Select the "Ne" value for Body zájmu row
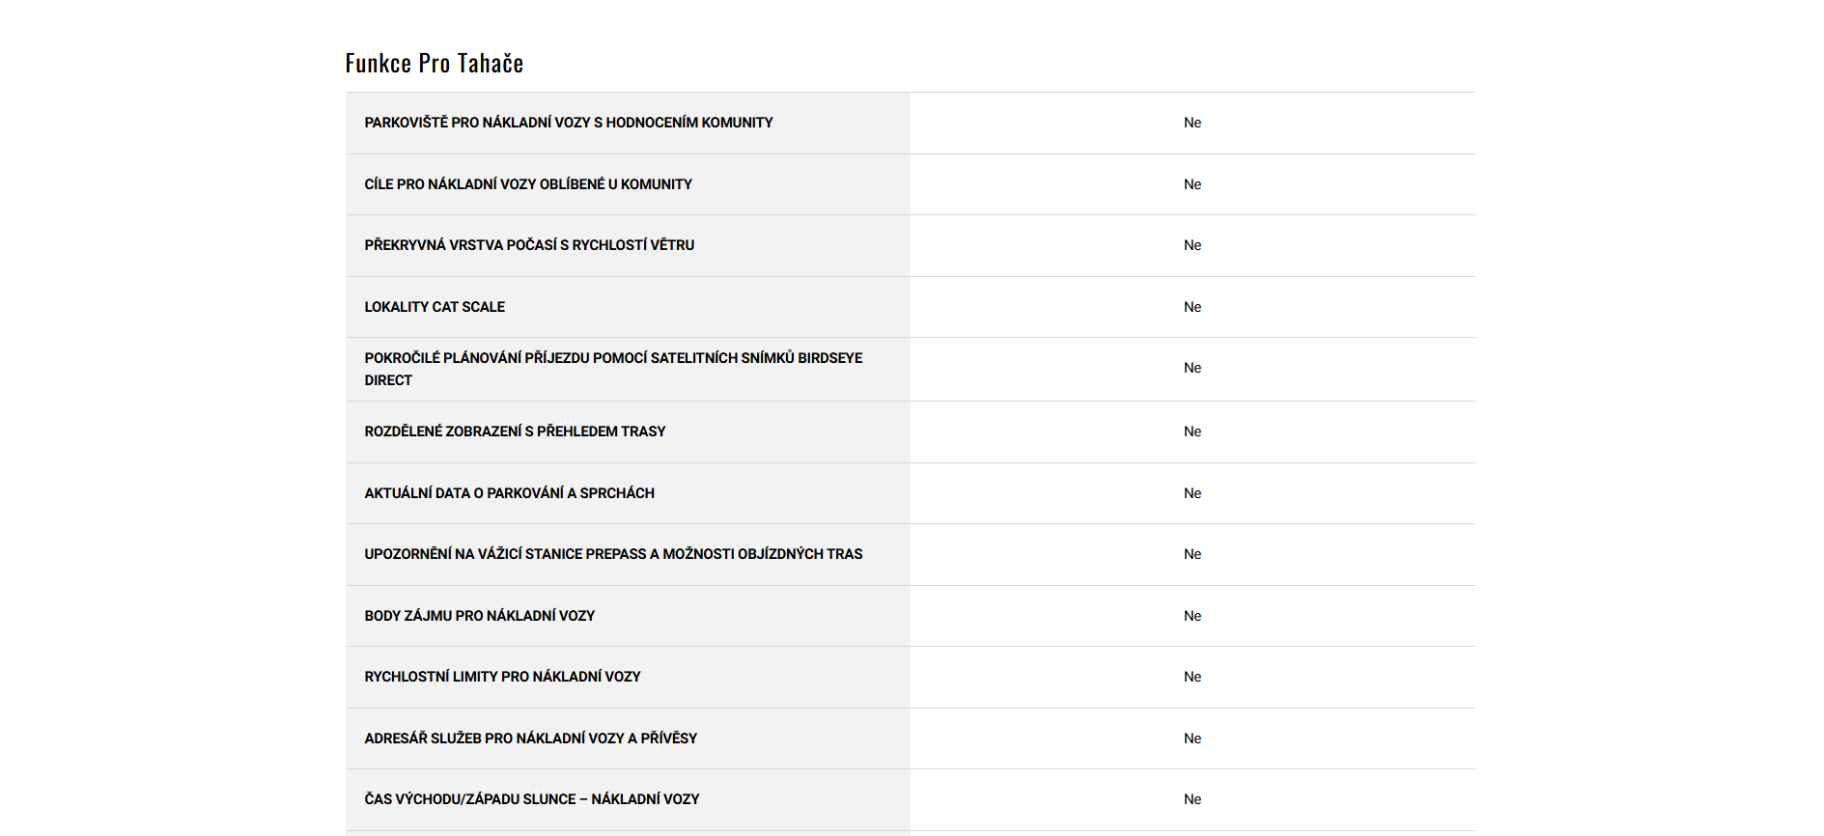Screen dimensions: 1824x836 (1193, 616)
